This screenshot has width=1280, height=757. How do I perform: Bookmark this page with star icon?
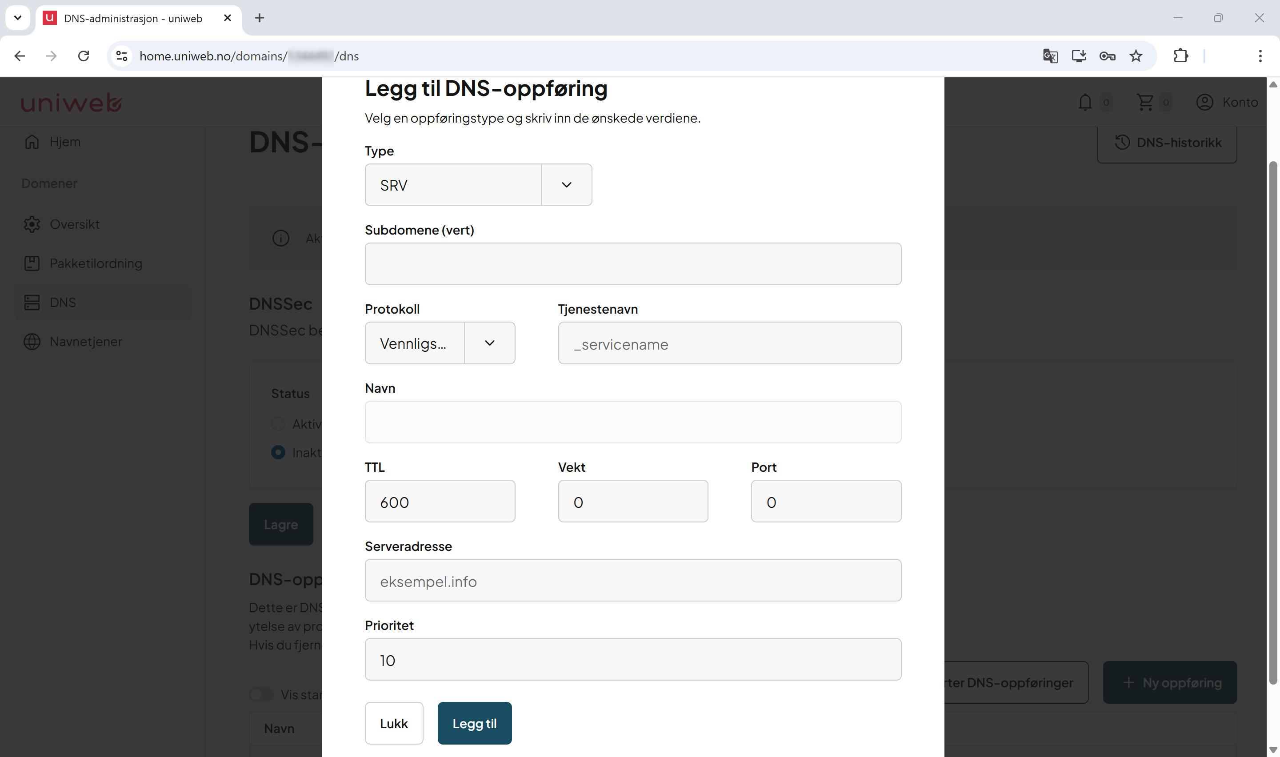pyautogui.click(x=1136, y=56)
